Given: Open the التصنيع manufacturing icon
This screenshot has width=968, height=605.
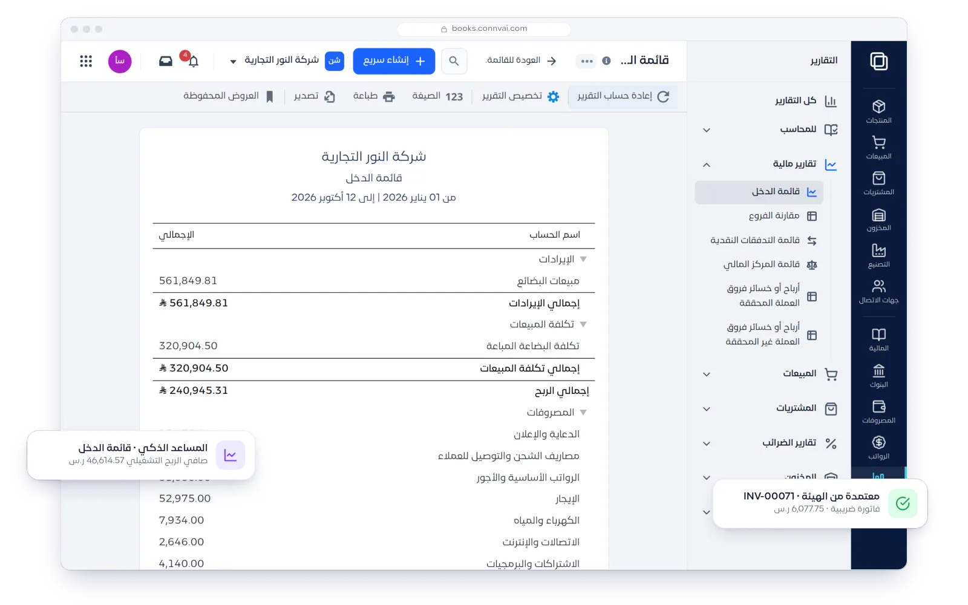Looking at the screenshot, I should pyautogui.click(x=878, y=255).
